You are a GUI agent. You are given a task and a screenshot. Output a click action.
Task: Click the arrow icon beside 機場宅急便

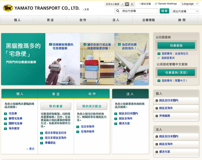tap(5, 119)
